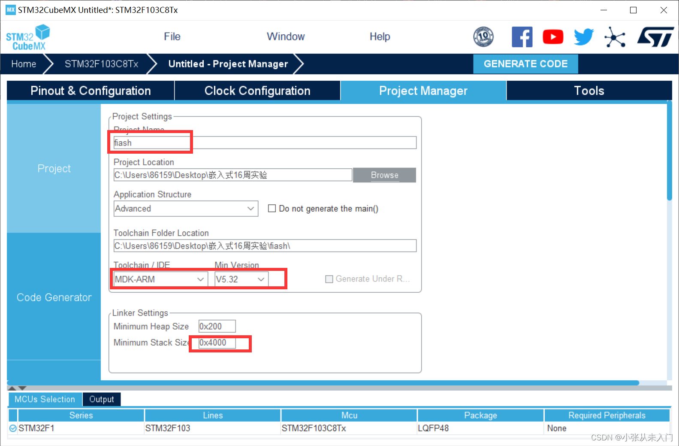The width and height of the screenshot is (679, 446).
Task: Click the Toolchain Folder Location field
Action: (265, 246)
